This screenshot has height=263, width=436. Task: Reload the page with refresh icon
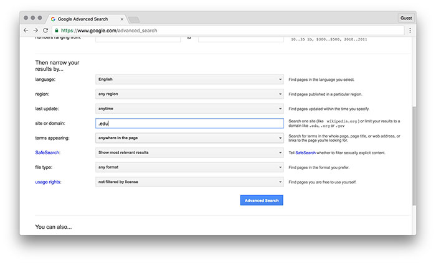point(45,30)
